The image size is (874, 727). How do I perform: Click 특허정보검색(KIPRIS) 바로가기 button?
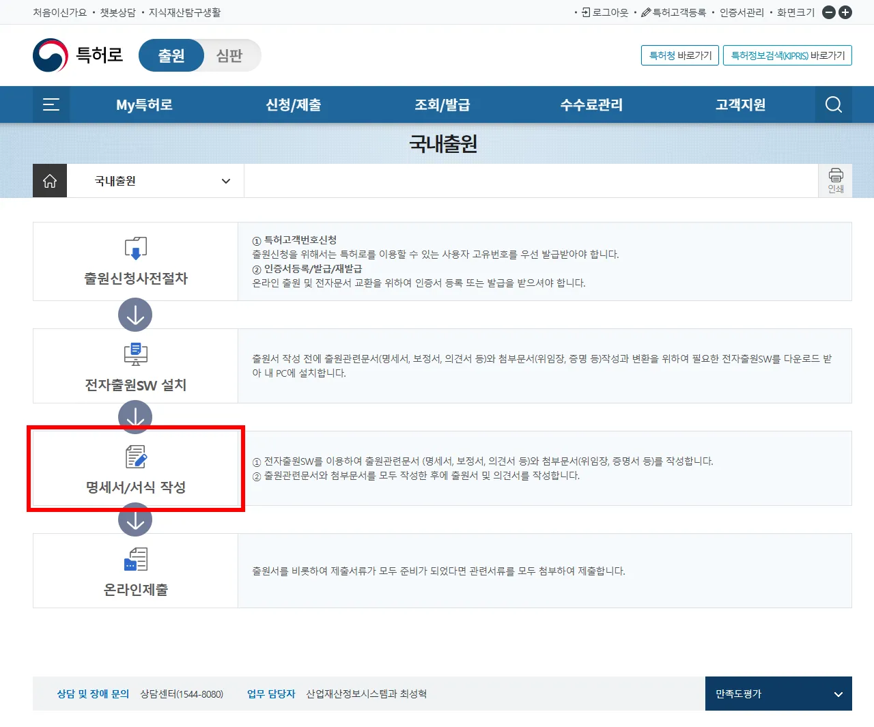[787, 55]
